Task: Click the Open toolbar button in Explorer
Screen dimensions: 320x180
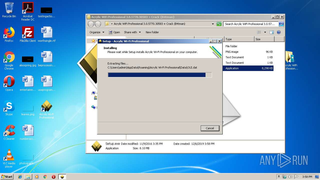Action: pyautogui.click(x=114, y=32)
